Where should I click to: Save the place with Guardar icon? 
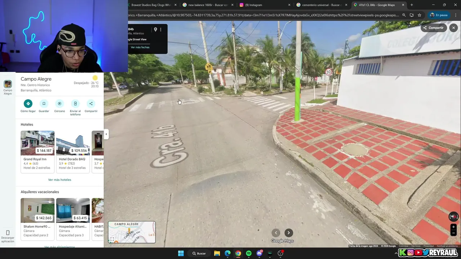pyautogui.click(x=44, y=104)
